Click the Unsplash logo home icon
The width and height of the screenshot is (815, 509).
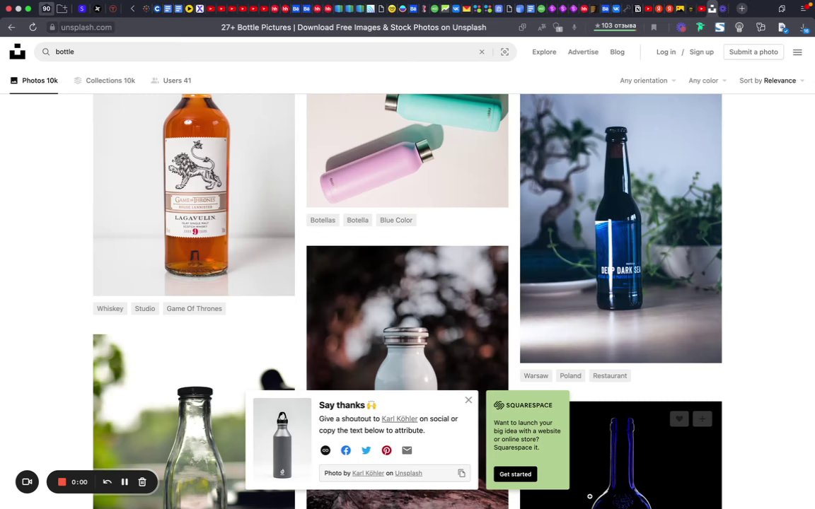(17, 52)
